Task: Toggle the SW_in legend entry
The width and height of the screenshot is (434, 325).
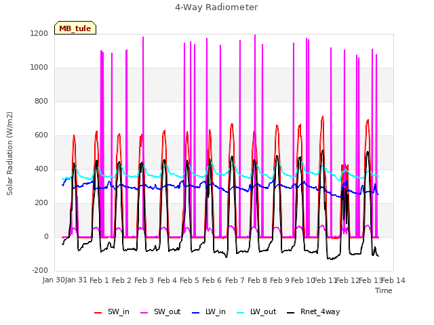Action: pos(112,312)
